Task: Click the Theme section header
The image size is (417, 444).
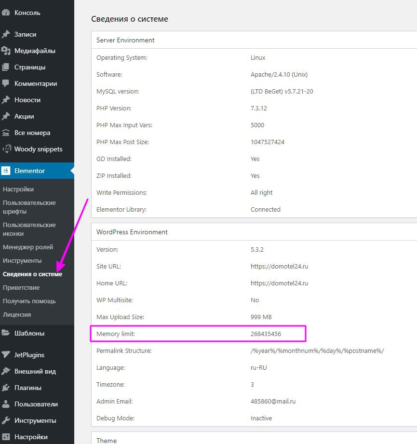Action: [x=106, y=440]
